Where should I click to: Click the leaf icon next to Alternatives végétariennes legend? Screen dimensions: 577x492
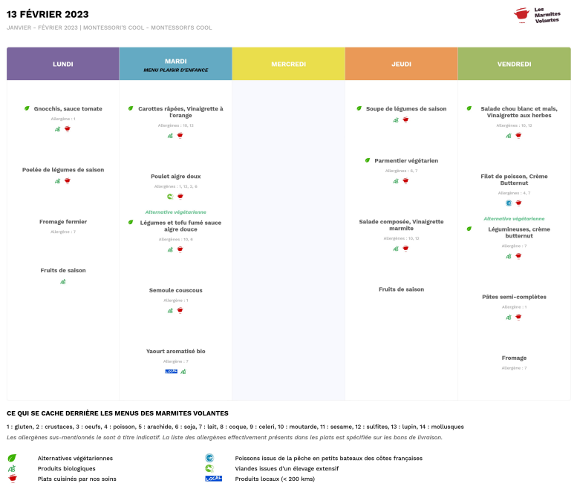[x=12, y=458]
